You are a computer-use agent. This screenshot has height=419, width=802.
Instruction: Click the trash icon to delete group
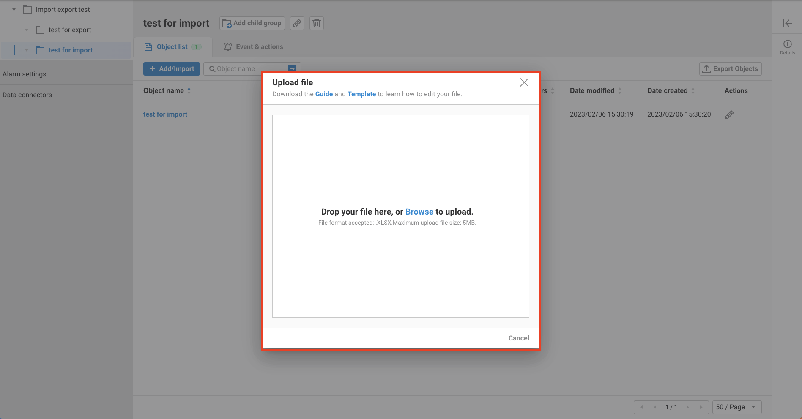[x=317, y=23]
